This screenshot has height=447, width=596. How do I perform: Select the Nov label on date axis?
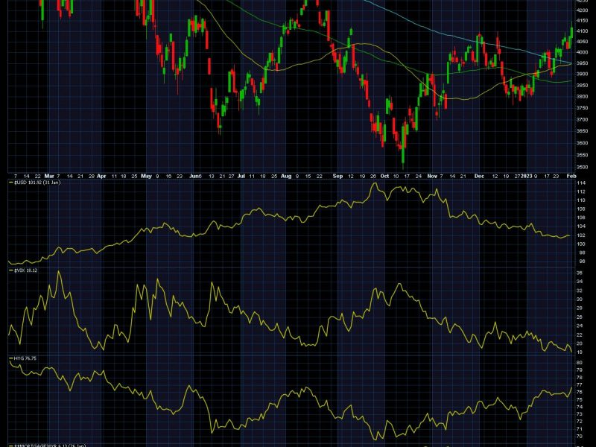coord(432,176)
